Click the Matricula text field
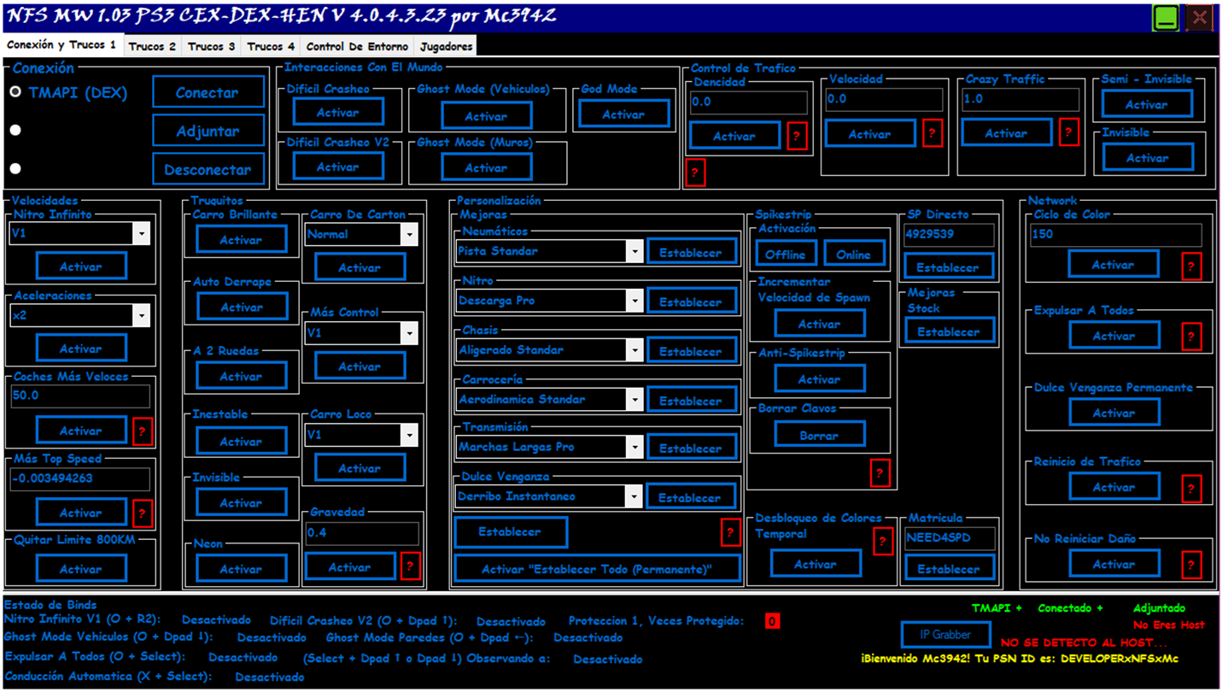Screen dimensions: 1222x692 (950, 539)
